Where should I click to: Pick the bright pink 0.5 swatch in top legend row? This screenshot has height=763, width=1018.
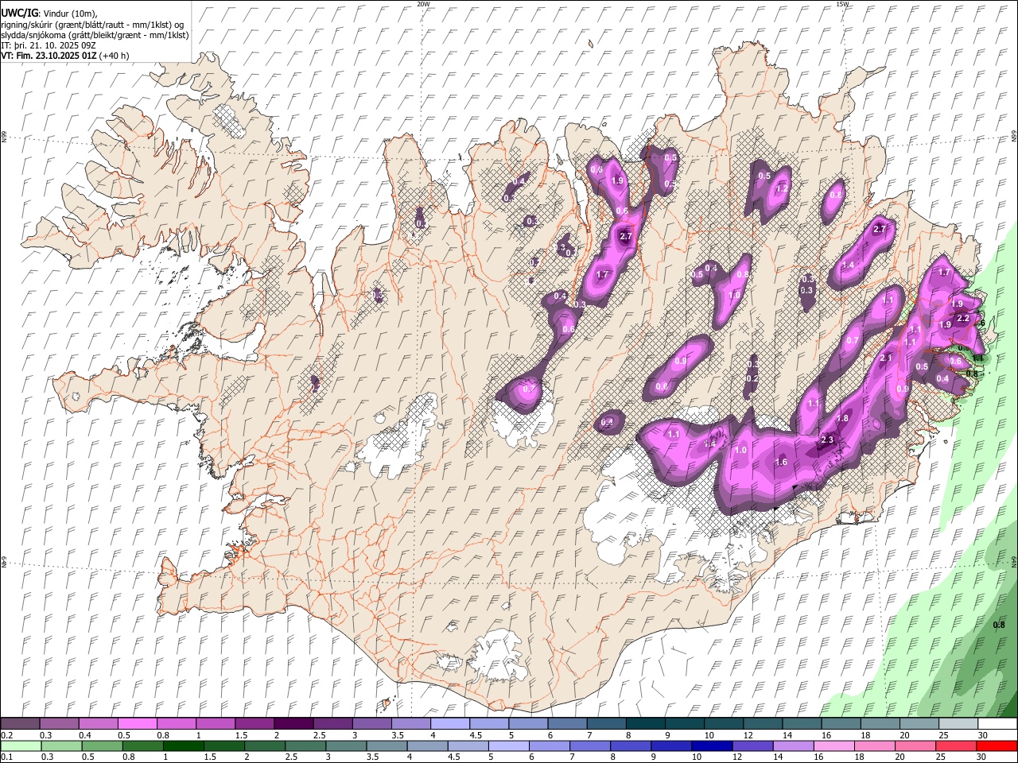tap(137, 724)
